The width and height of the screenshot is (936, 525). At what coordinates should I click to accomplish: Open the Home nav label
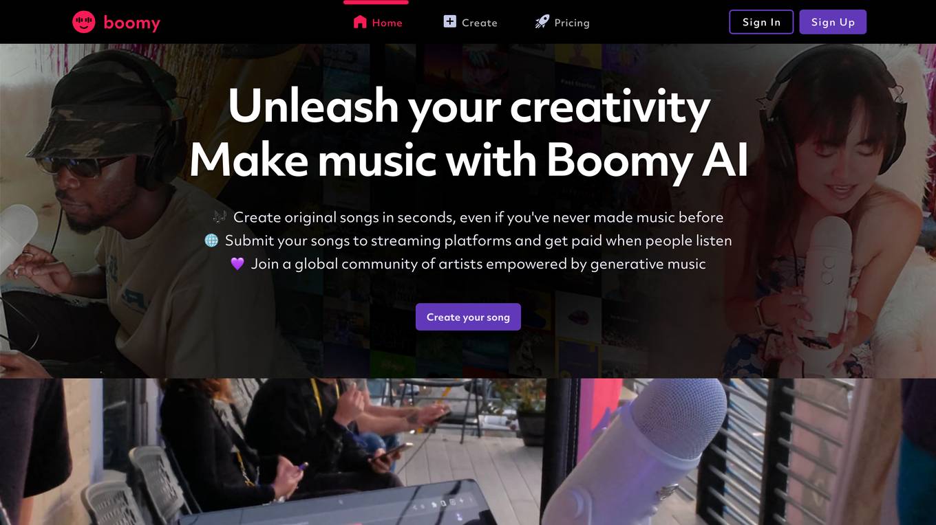[x=387, y=23]
